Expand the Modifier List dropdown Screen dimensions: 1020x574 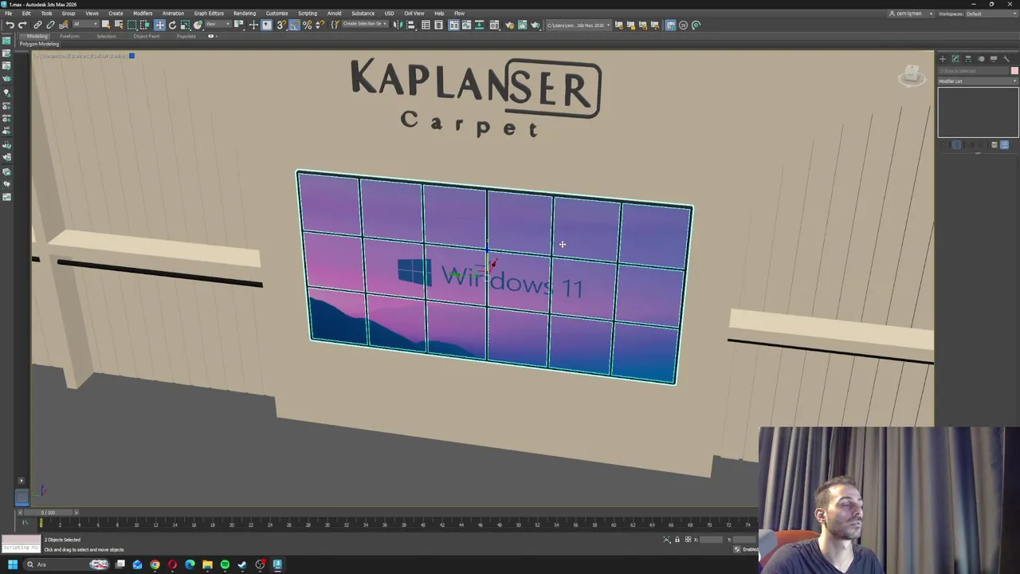pyautogui.click(x=978, y=81)
